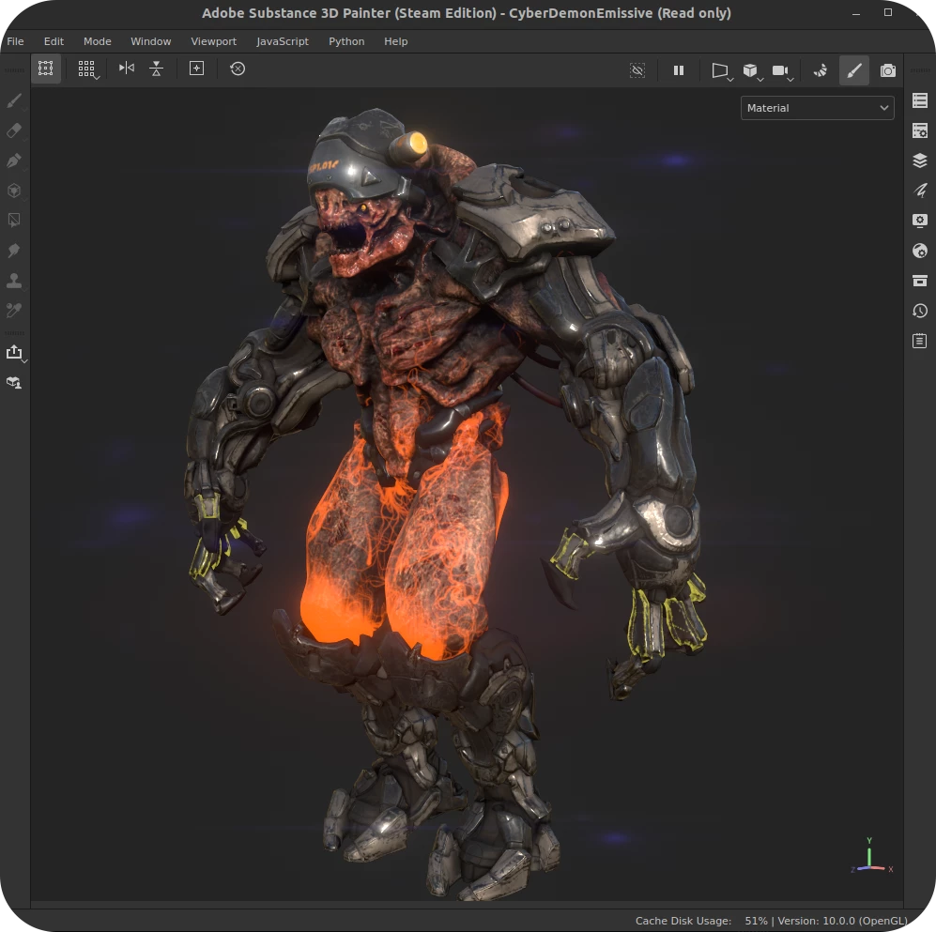Pause the viewport rendering

coord(679,70)
